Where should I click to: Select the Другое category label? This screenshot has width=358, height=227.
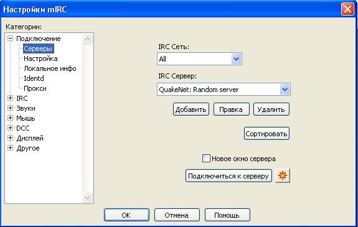click(28, 148)
